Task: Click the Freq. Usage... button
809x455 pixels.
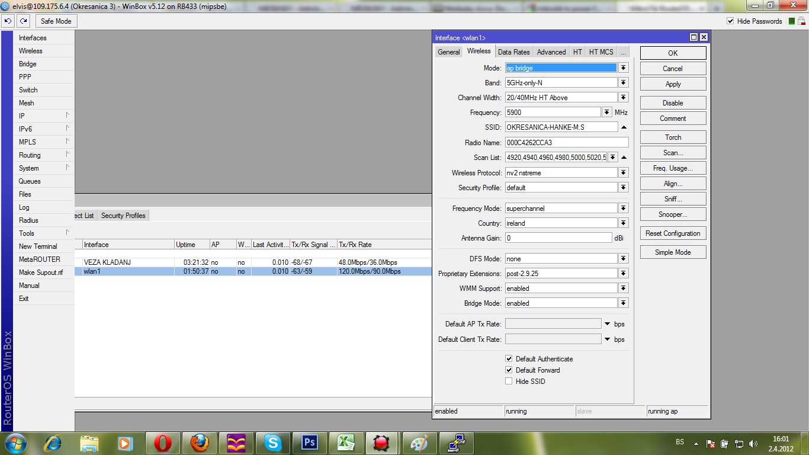Action: 673,168
